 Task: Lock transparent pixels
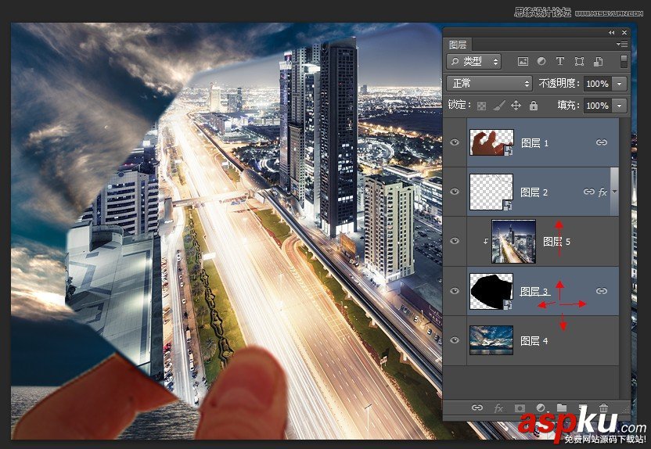point(481,106)
